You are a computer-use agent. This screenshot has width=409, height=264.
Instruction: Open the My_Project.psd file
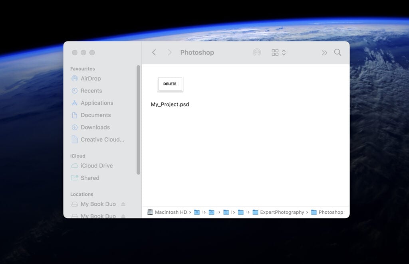tap(170, 84)
